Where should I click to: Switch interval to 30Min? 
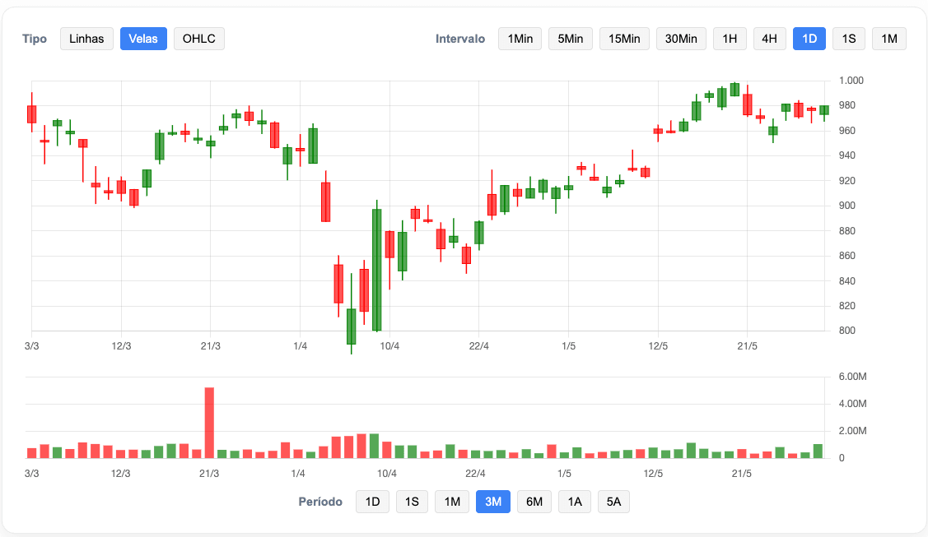point(681,39)
